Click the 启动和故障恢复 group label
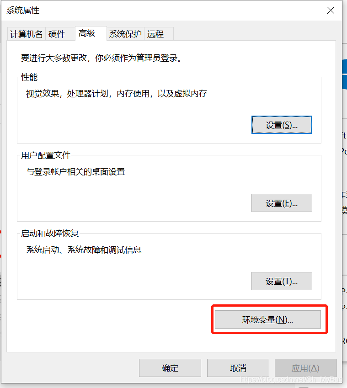This screenshot has height=388, width=347. click(x=50, y=234)
